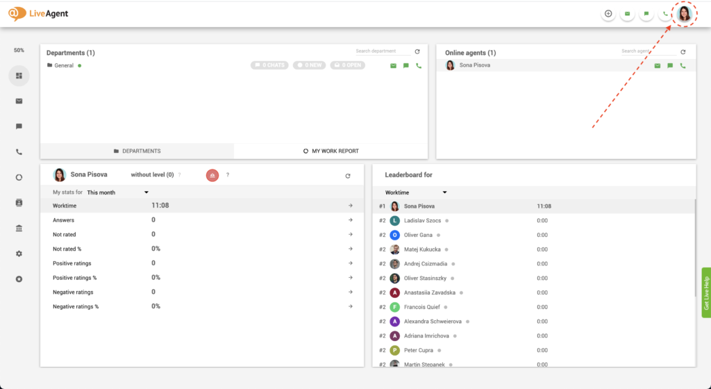Toggle phone availability for General department
The width and height of the screenshot is (711, 389).
(419, 65)
